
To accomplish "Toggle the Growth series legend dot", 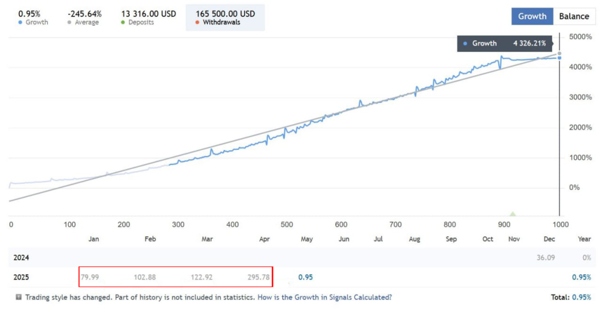I will tap(21, 22).
